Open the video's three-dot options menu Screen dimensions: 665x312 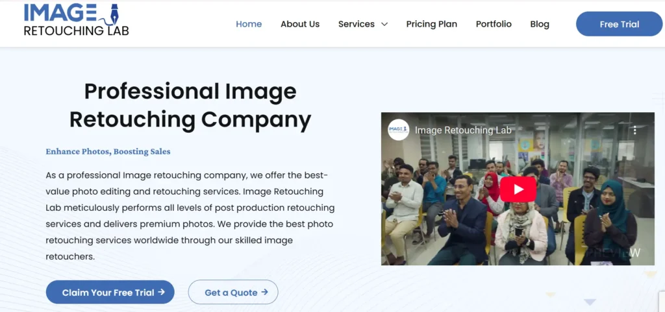(634, 130)
